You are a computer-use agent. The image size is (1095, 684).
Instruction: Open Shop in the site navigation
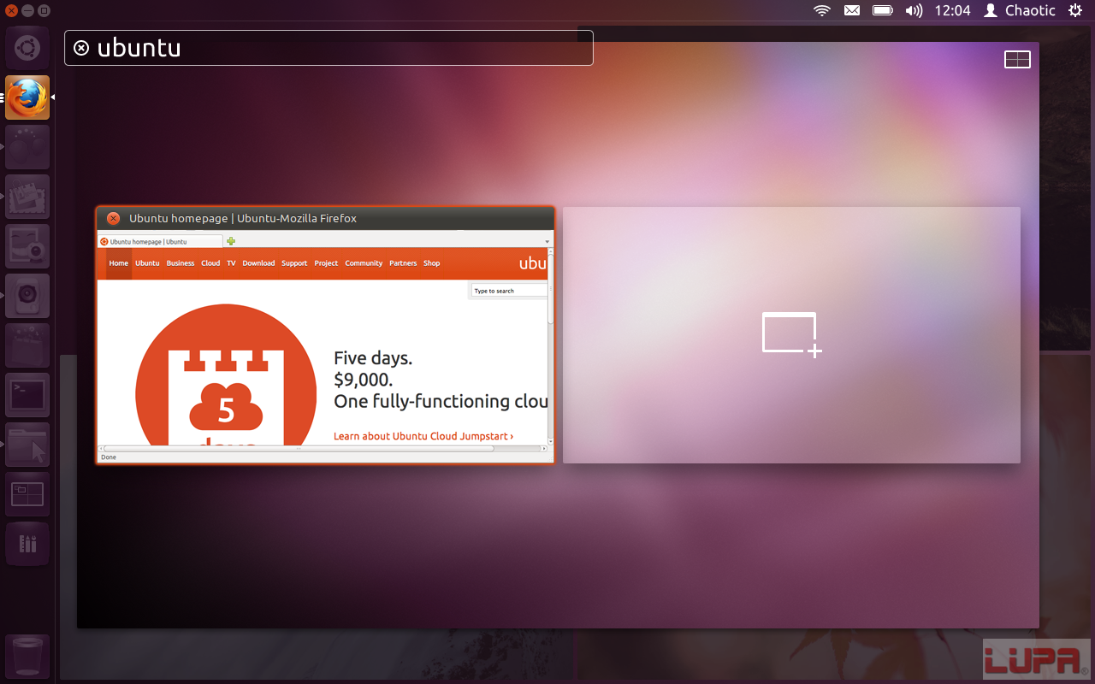[432, 263]
